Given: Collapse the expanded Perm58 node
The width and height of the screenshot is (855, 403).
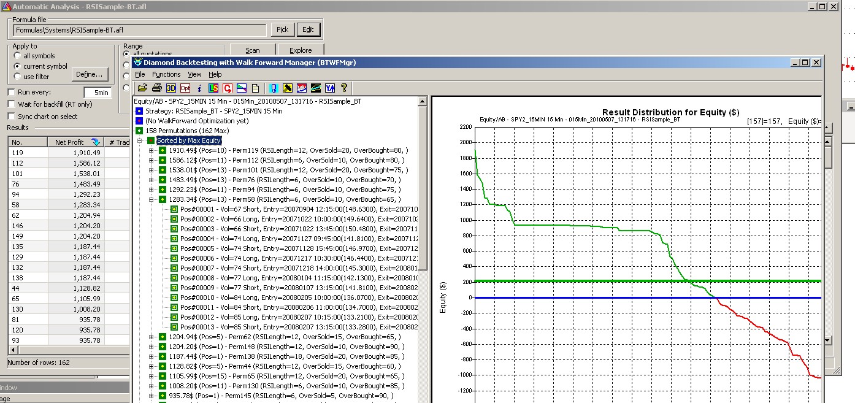Looking at the screenshot, I should coord(151,199).
